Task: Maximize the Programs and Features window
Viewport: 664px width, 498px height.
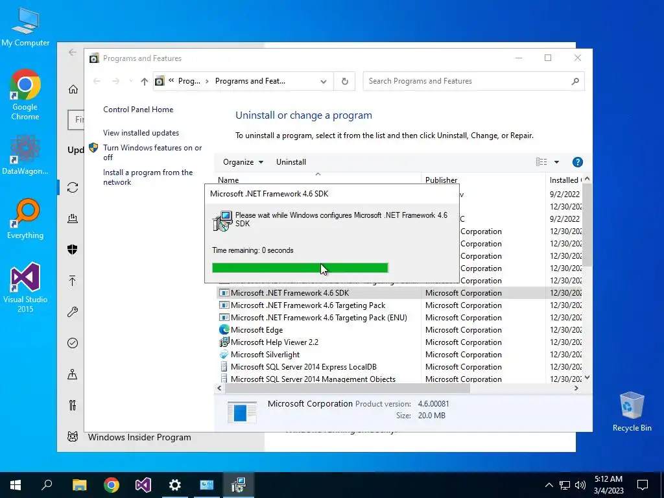Action: pos(547,58)
